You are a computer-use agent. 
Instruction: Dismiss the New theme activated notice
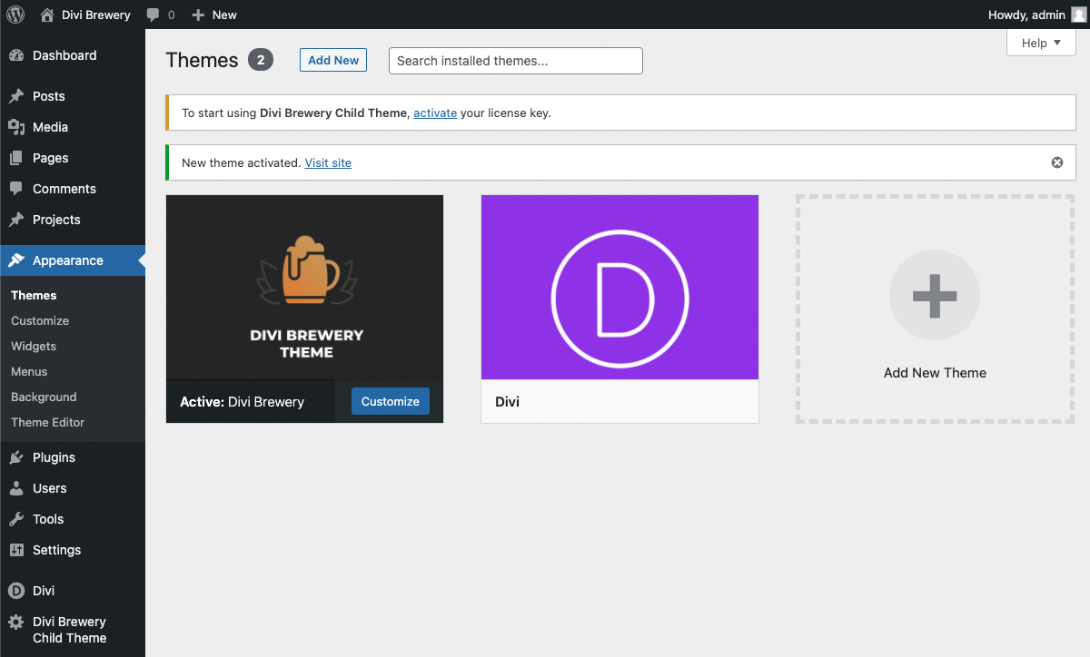(1057, 162)
